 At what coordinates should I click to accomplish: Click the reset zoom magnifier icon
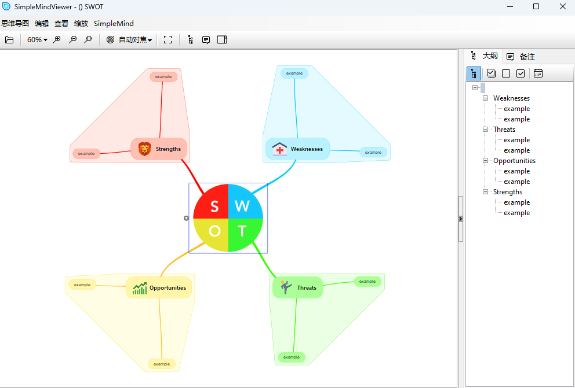(x=88, y=40)
